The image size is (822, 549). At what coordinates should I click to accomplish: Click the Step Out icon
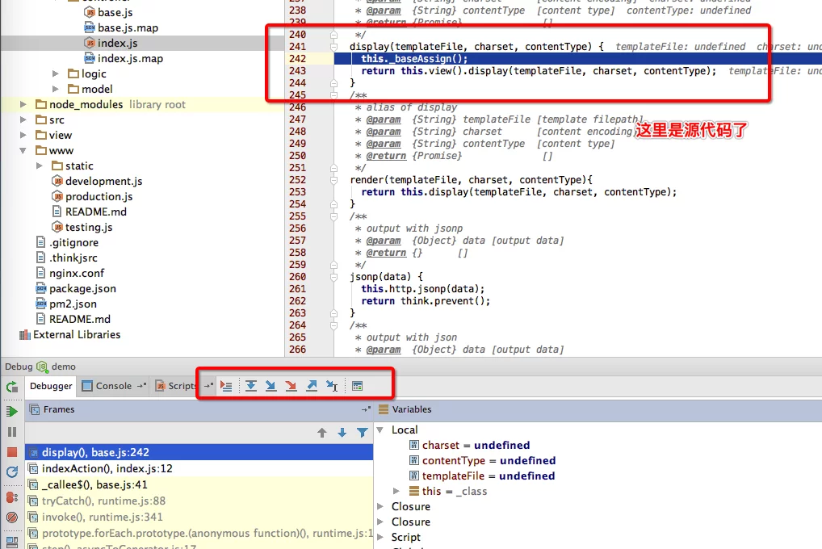(312, 387)
